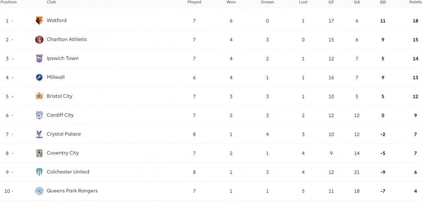
Task: Click the green up arrow beside position 3
Action: coord(12,59)
